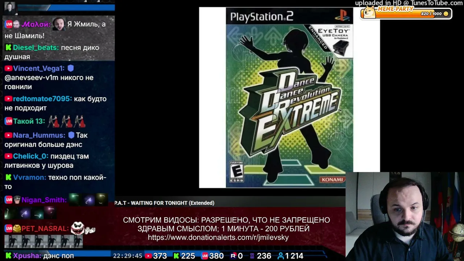Viewport: 464px width, 261px height.
Task: Click the username Chelick_0
Action: click(x=30, y=156)
